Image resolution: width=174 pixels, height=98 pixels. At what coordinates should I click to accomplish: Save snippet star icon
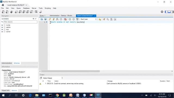click(x=100, y=19)
